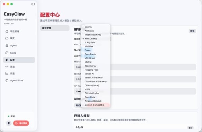Open the usage chart icon
202x132 pixels.
coord(7,74)
